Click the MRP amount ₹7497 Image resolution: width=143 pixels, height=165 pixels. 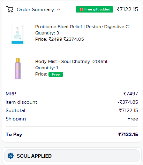tap(131, 94)
